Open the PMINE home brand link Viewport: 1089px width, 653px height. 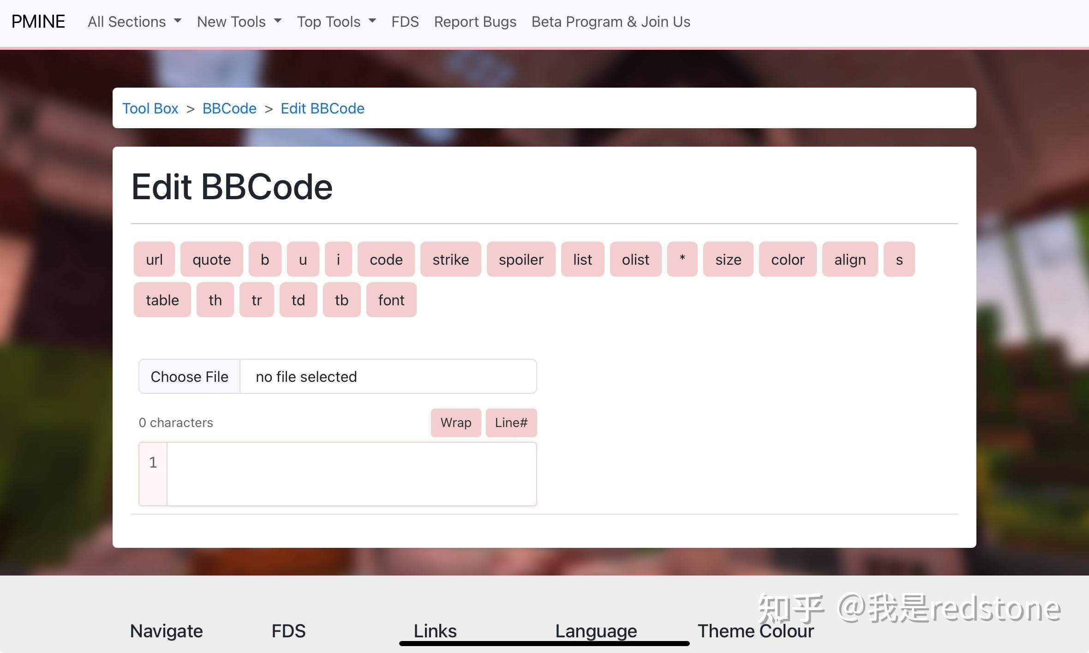click(x=38, y=22)
